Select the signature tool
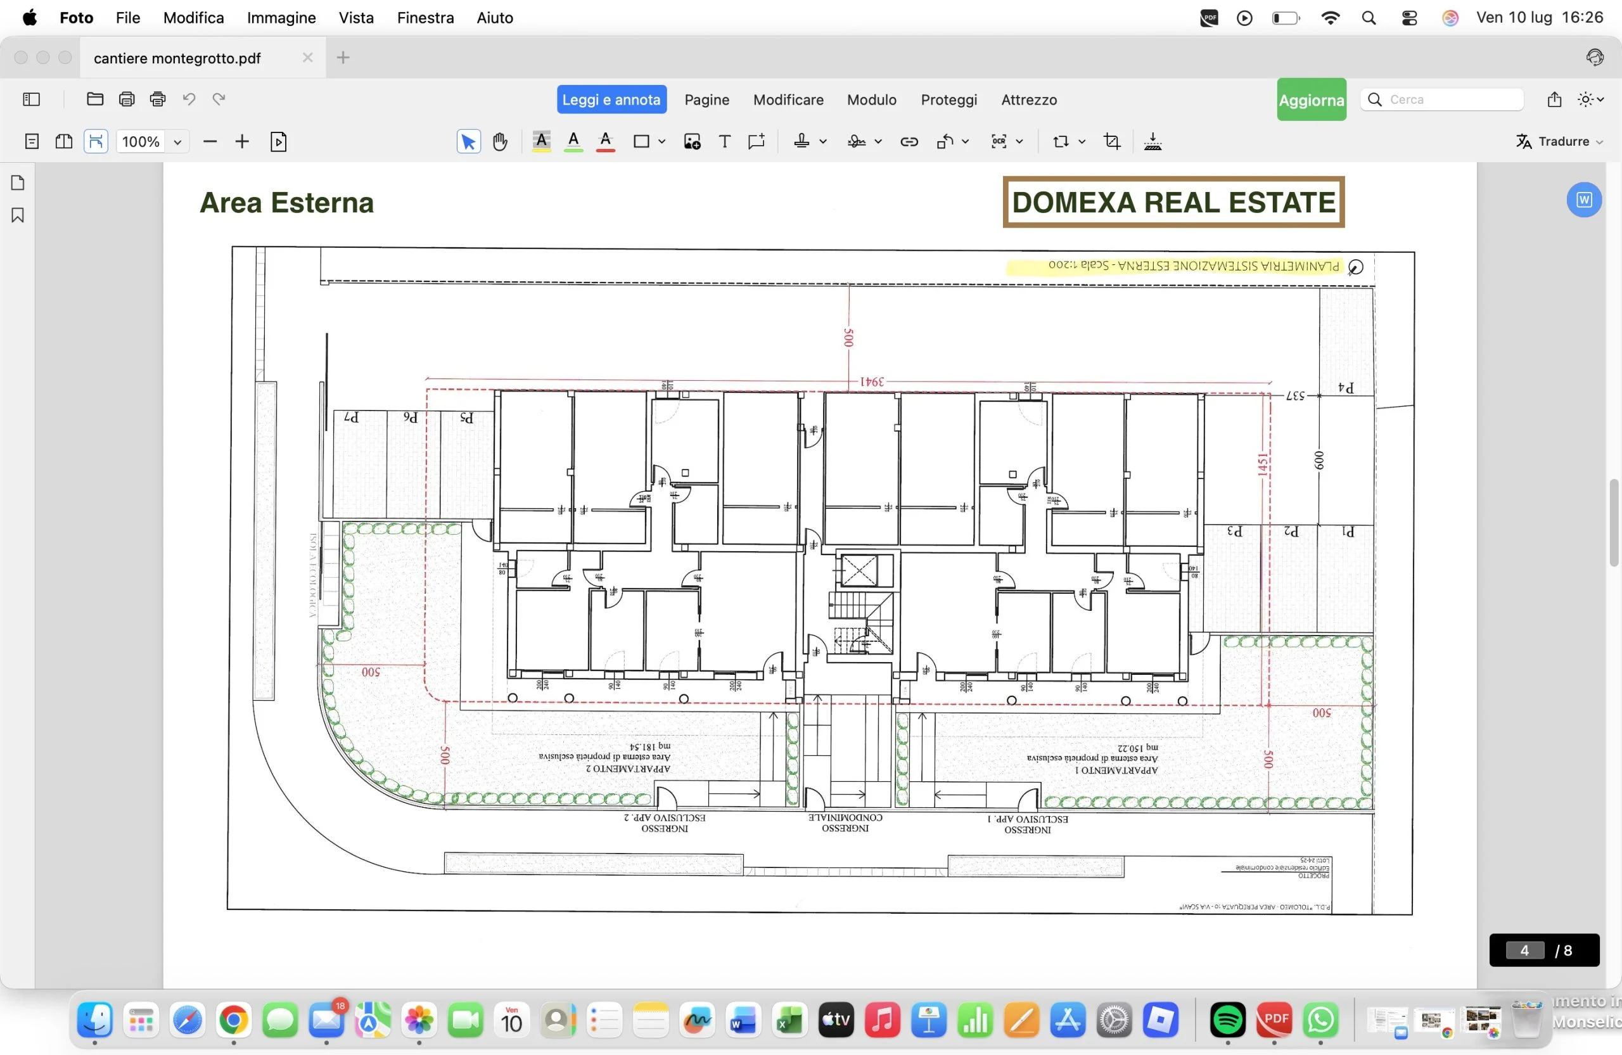 coord(857,142)
